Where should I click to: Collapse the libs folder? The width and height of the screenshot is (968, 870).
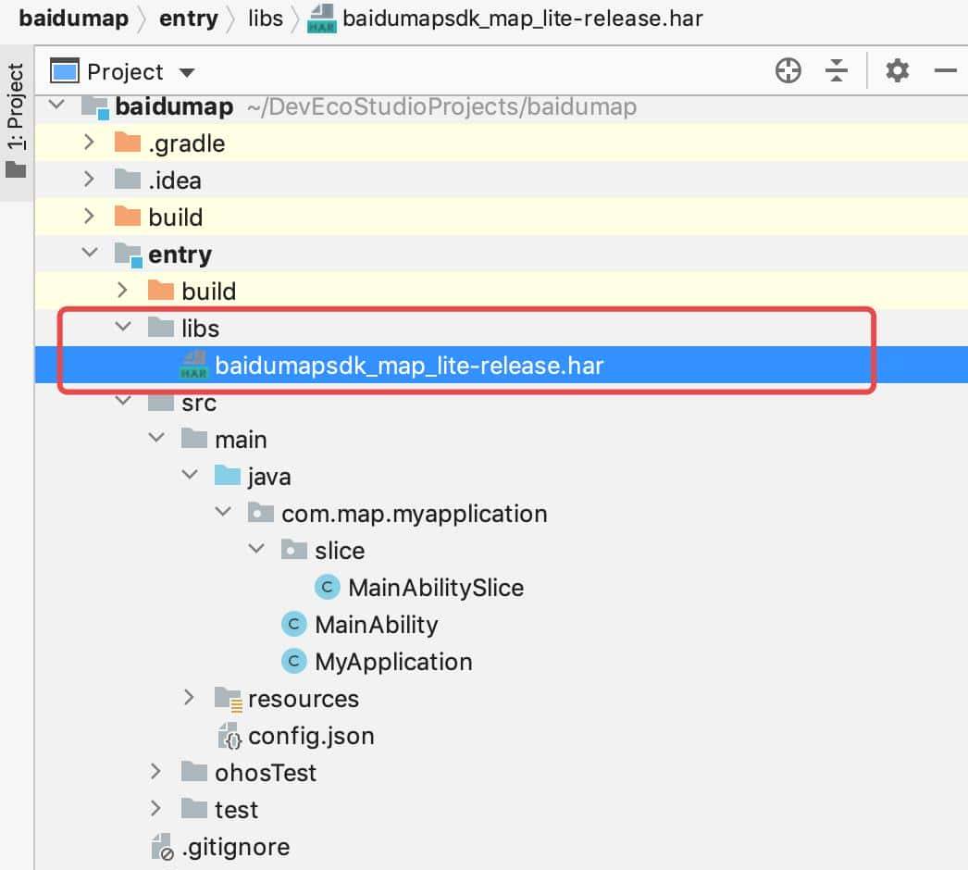click(123, 327)
